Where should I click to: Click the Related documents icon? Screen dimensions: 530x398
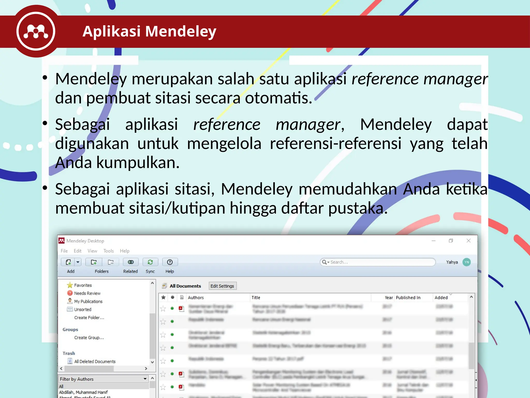click(131, 262)
